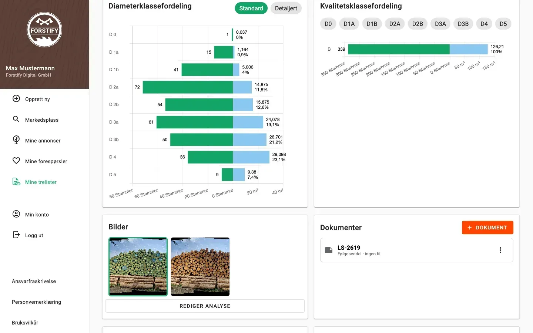
Task: Click the Markedsplass search icon
Action: [16, 119]
